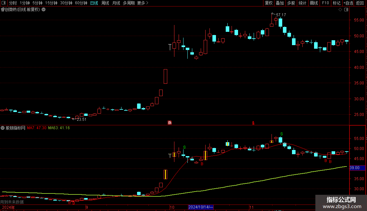This screenshot has height=211, width=367.
Task: Select the 日线 daily tab
Action: (94, 3)
